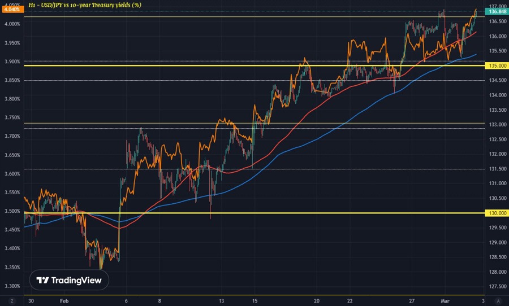Click the 'Mar' date label on the time axis

445,301
